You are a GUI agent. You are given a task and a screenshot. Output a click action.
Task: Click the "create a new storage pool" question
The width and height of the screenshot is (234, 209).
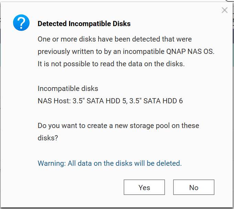[x=118, y=126]
